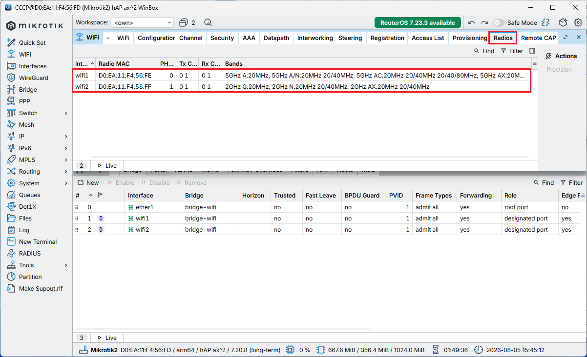Click the sparkle icon next to Safe Mode
587x357 pixels.
(x=545, y=22)
